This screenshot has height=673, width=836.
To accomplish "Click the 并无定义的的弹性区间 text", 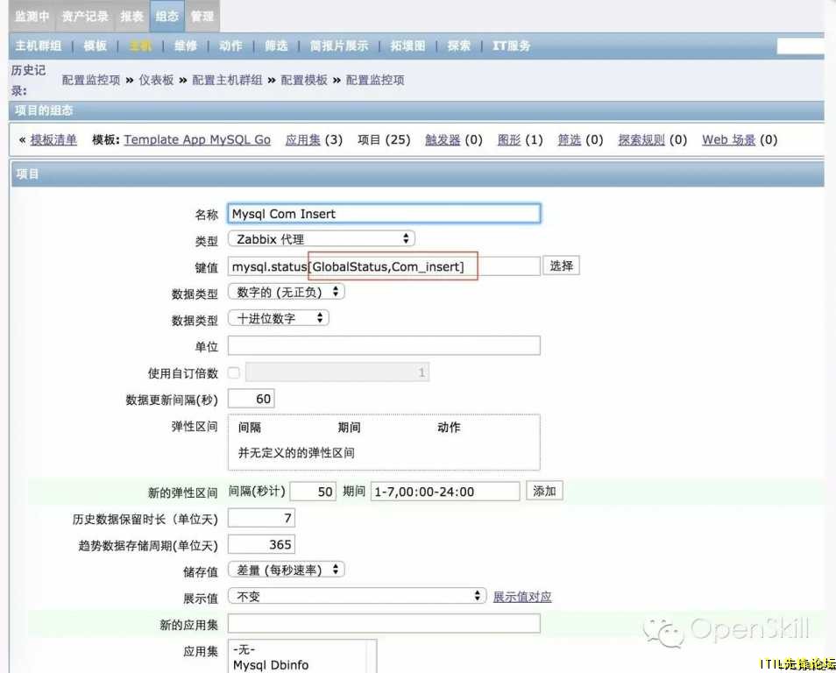I will pyautogui.click(x=296, y=453).
